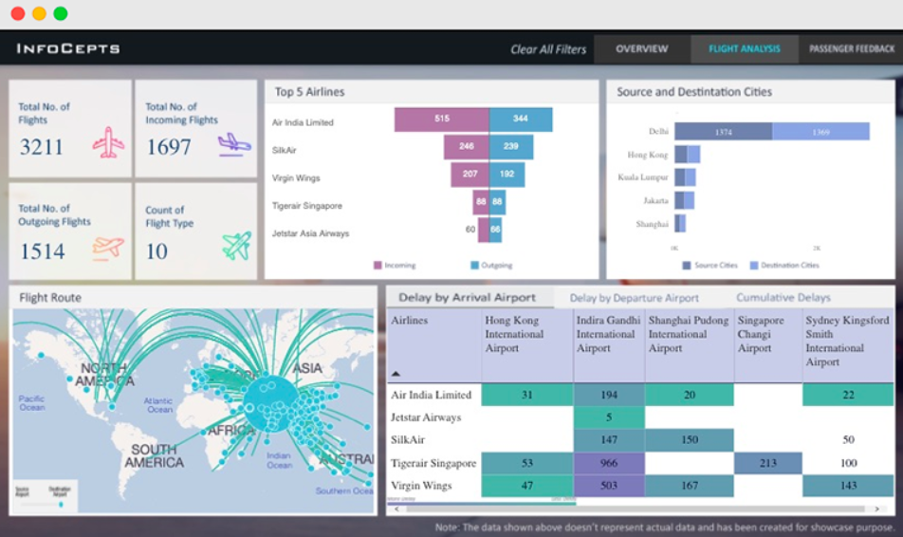Click Virgin Wings incoming bar 207
This screenshot has width=903, height=537.
pos(470,175)
